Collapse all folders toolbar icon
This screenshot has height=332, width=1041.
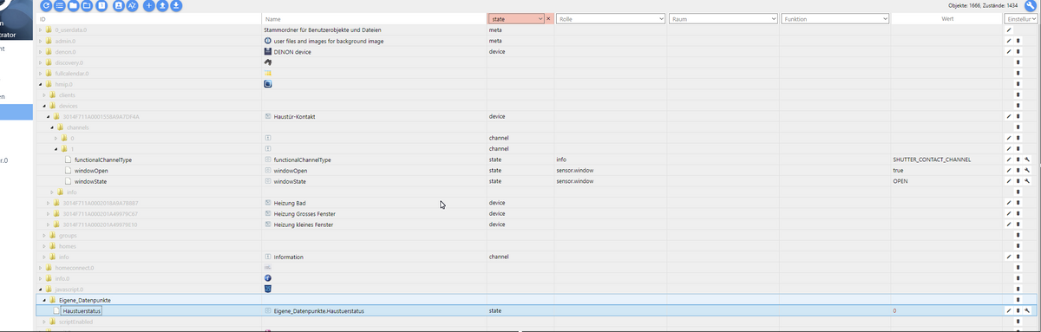click(74, 6)
